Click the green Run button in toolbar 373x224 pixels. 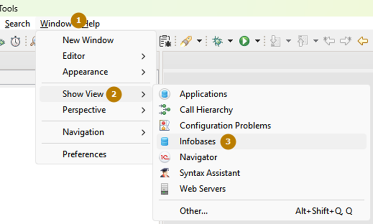[244, 41]
